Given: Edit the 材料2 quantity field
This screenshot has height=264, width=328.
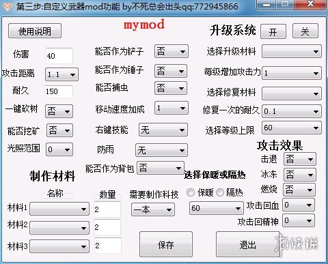Looking at the screenshot, I should (107, 227).
